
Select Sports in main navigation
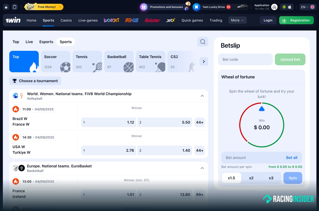tap(48, 20)
